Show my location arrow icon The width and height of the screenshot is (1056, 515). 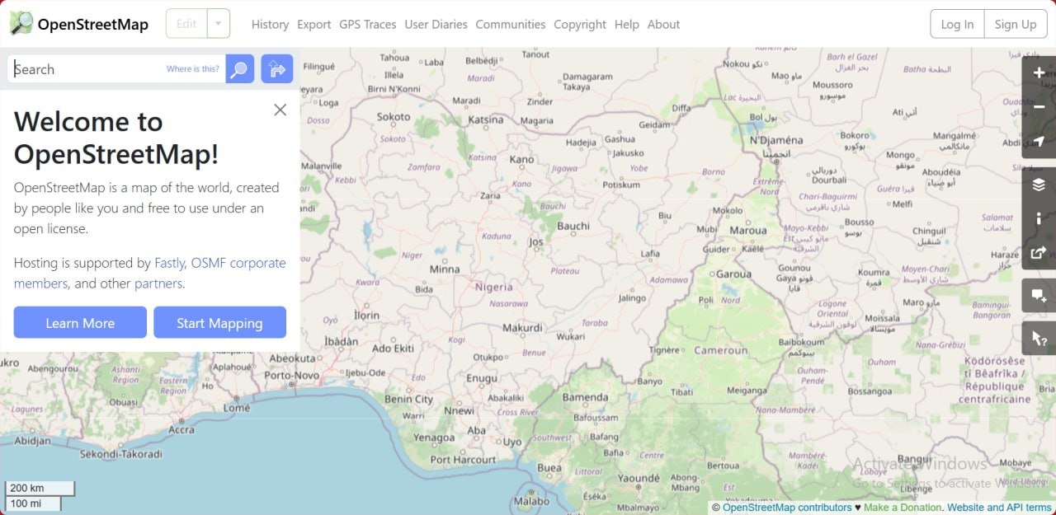pos(1039,142)
